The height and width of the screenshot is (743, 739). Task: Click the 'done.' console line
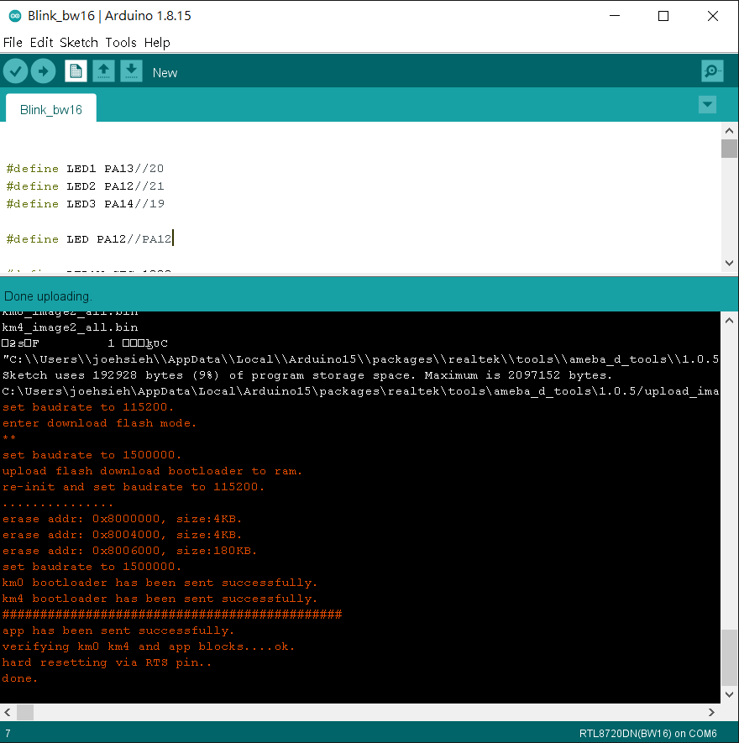click(19, 678)
